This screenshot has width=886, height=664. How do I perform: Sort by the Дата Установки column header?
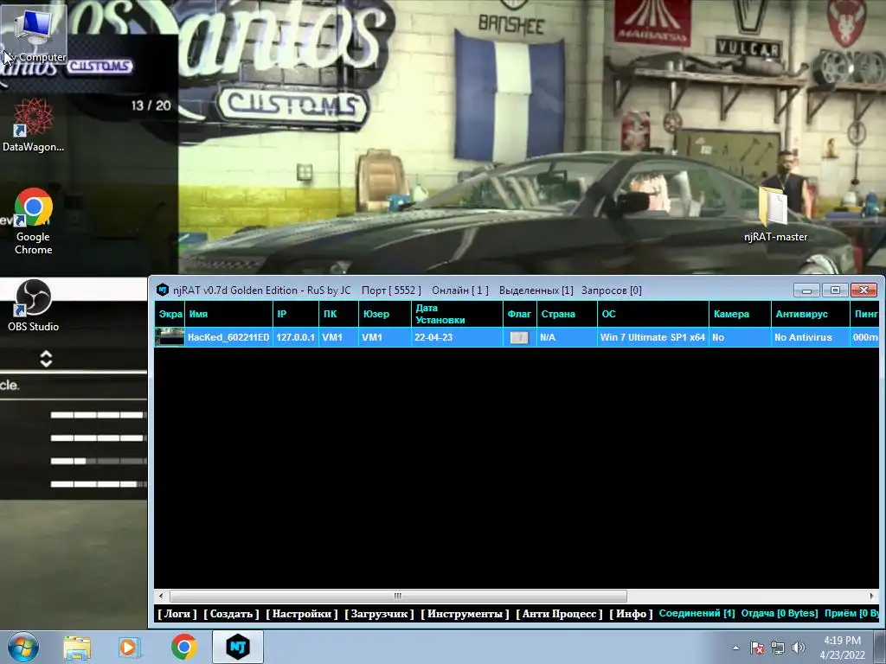tap(457, 314)
